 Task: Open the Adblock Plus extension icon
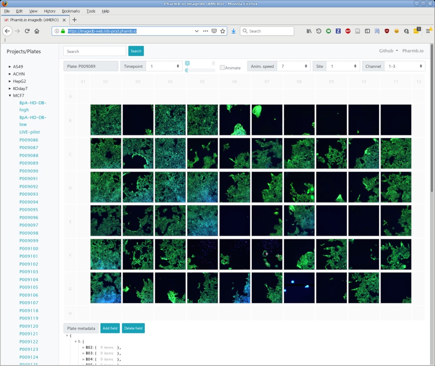coord(348,31)
